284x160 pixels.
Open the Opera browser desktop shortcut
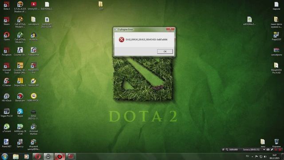[7, 36]
